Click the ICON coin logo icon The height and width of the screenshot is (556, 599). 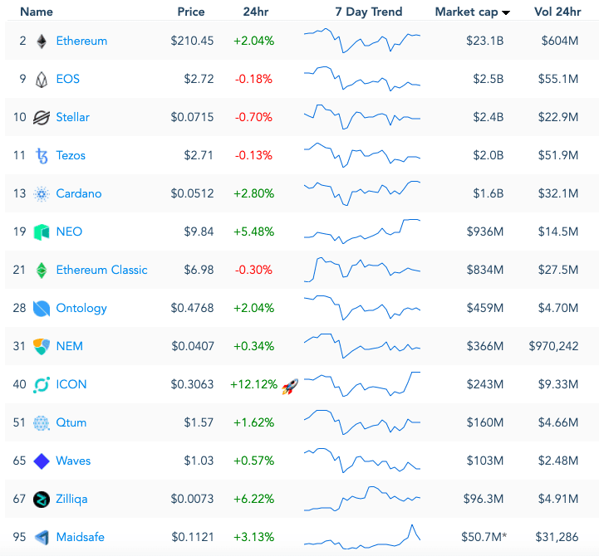(x=42, y=385)
